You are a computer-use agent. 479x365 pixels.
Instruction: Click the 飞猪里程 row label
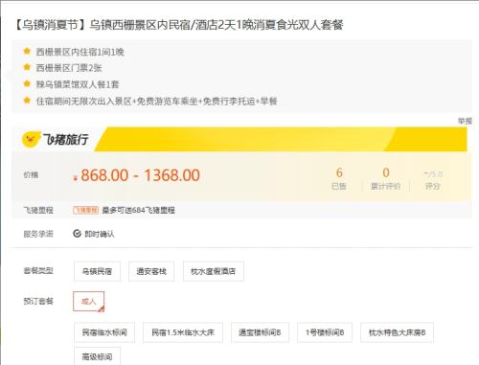pyautogui.click(x=38, y=210)
